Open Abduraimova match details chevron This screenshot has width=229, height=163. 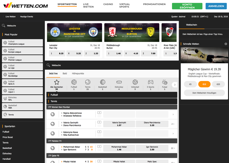point(173,115)
